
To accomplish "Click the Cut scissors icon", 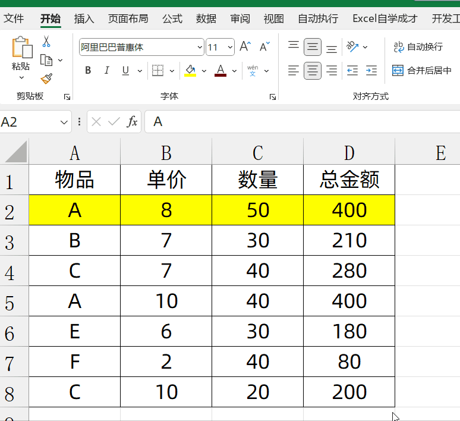I will [46, 42].
